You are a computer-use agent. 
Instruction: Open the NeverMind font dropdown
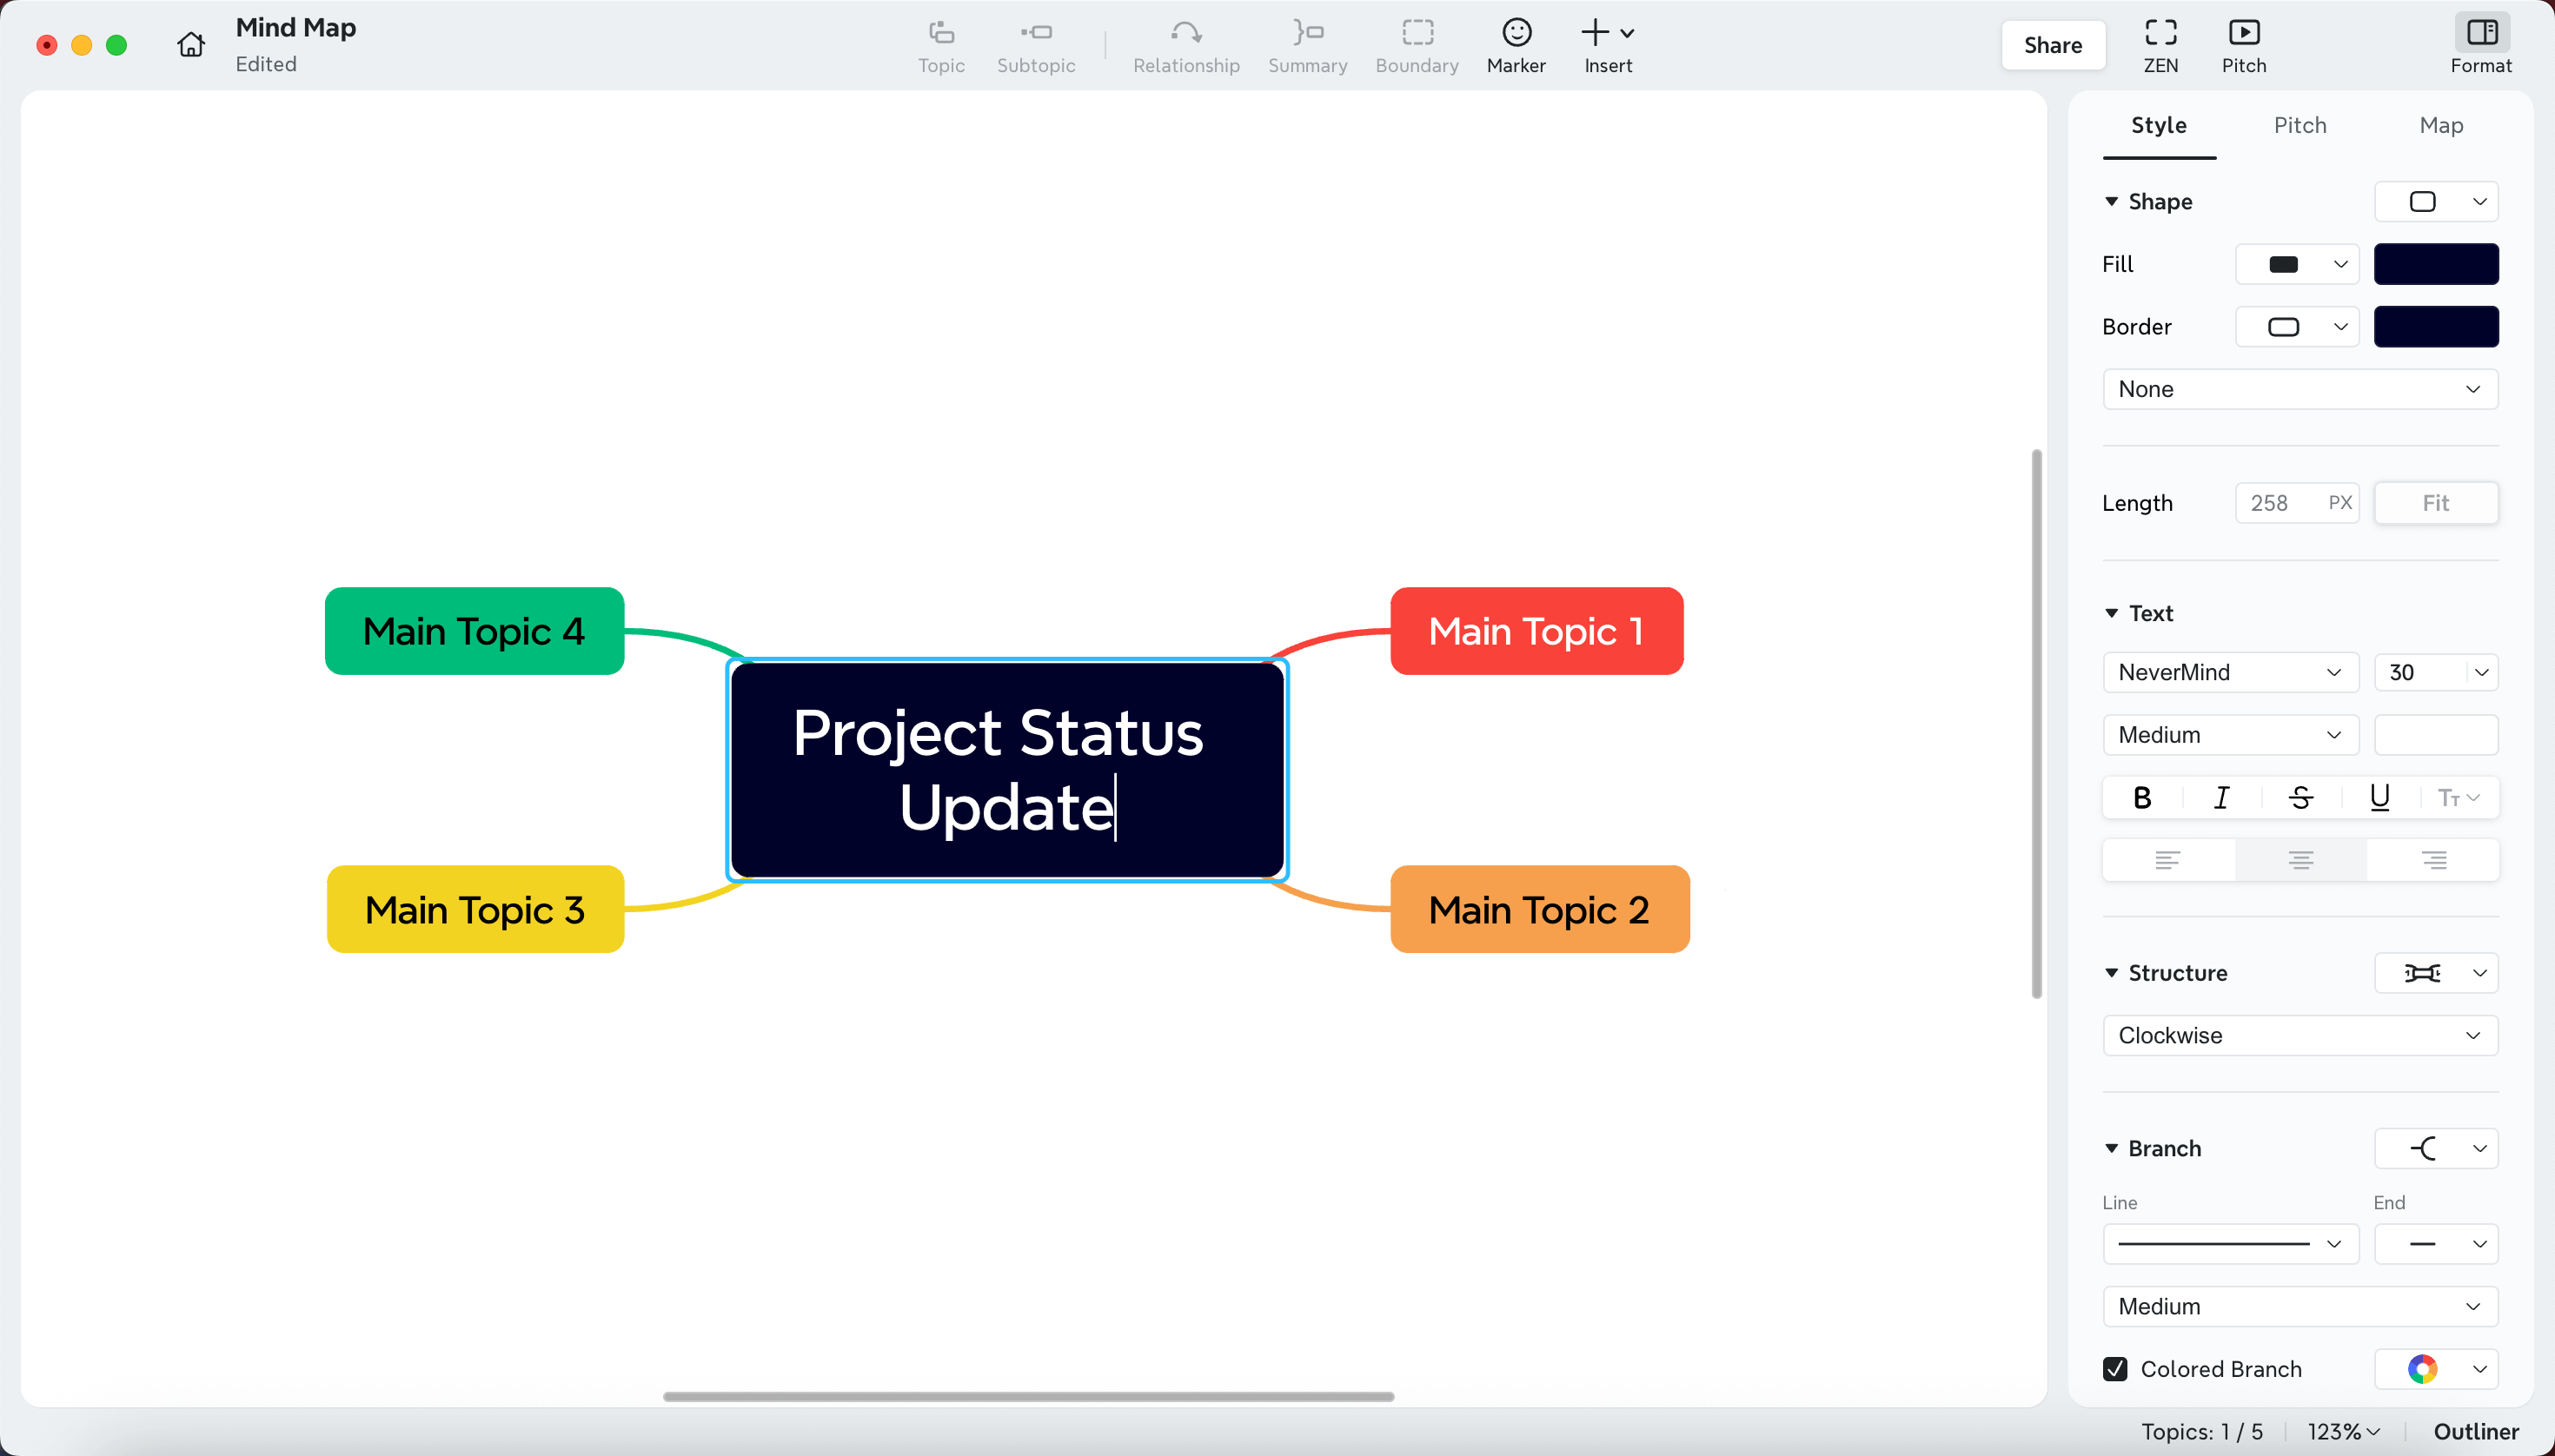[x=2230, y=672]
